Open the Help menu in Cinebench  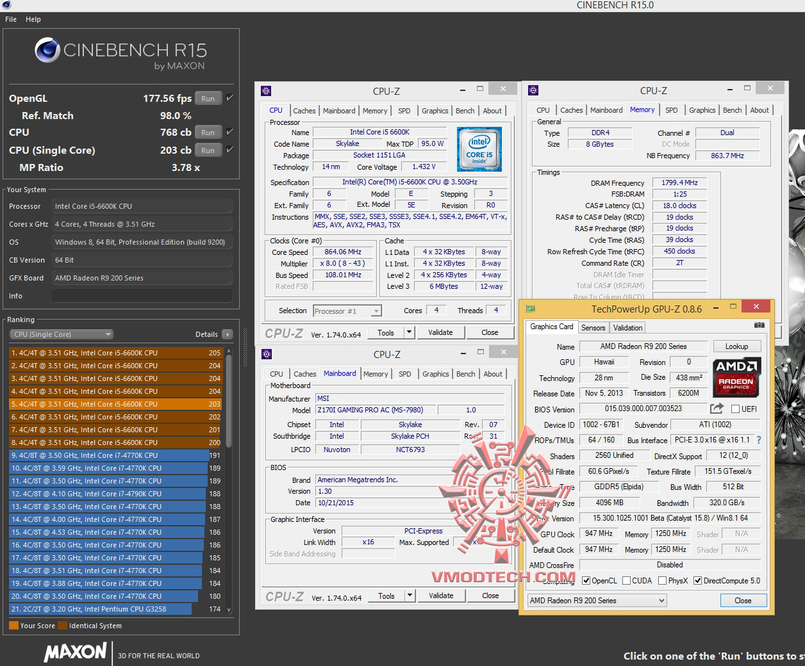[33, 19]
